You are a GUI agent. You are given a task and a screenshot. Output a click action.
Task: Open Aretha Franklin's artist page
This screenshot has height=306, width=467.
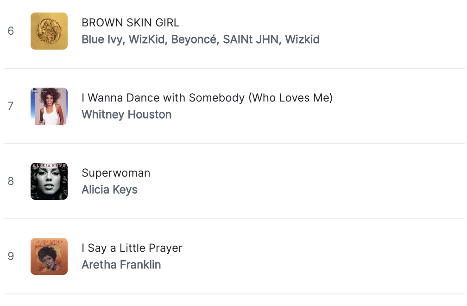[x=121, y=265]
